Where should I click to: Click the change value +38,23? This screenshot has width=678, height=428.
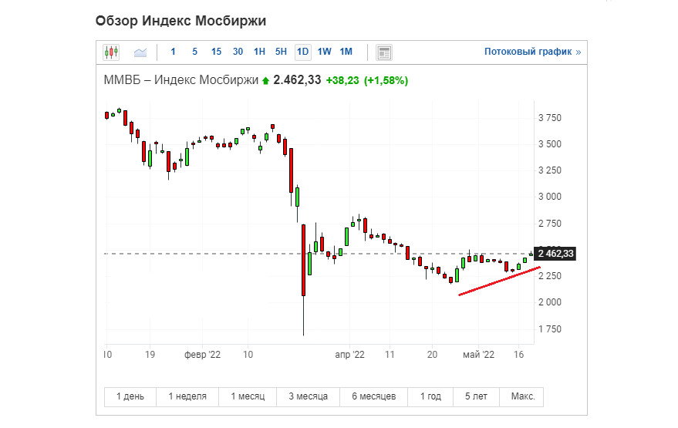point(342,80)
